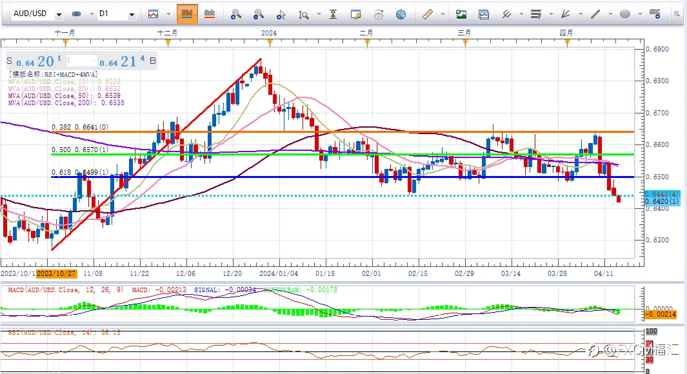Image resolution: width=687 pixels, height=374 pixels.
Task: Select the Gann fan lines tool
Action: coord(566,14)
